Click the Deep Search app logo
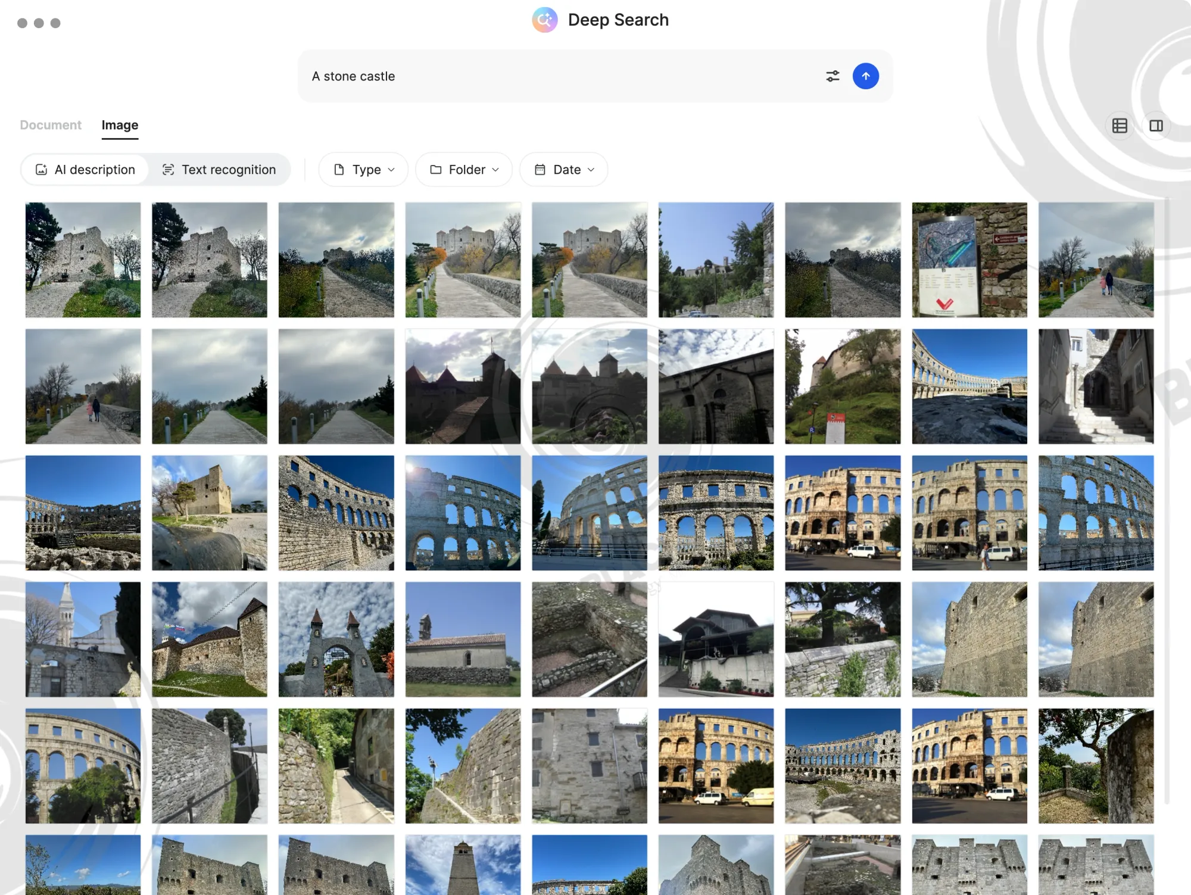Image resolution: width=1191 pixels, height=895 pixels. tap(544, 20)
